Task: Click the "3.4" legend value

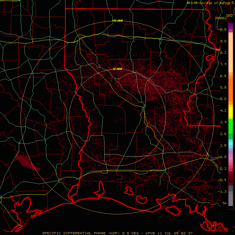Action: point(223,122)
